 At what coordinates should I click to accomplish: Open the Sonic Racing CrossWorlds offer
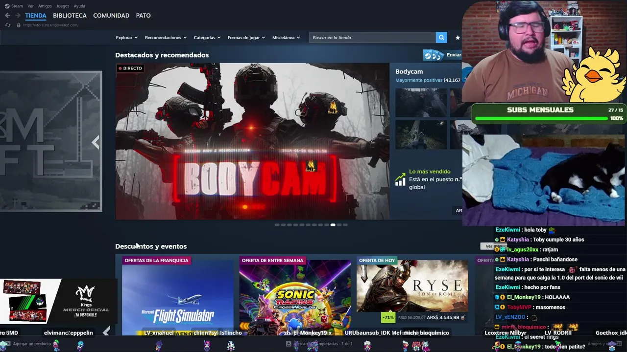(x=295, y=298)
